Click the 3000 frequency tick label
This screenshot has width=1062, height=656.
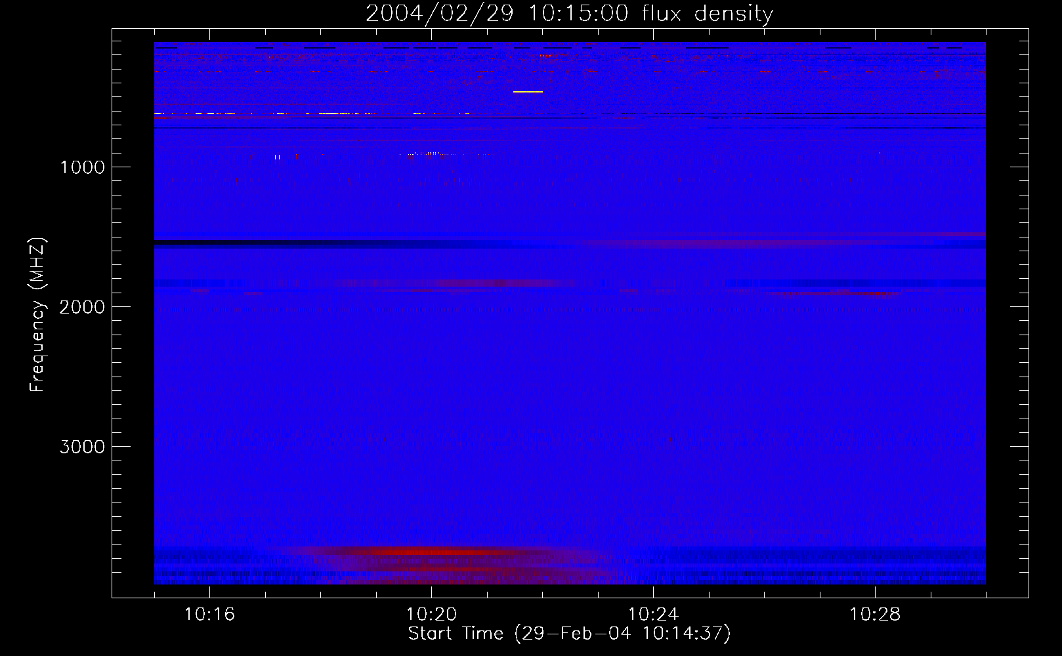[82, 447]
